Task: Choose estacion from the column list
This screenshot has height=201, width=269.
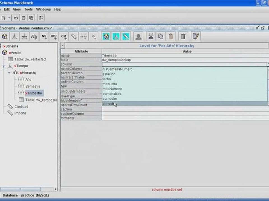Action: pyautogui.click(x=185, y=74)
